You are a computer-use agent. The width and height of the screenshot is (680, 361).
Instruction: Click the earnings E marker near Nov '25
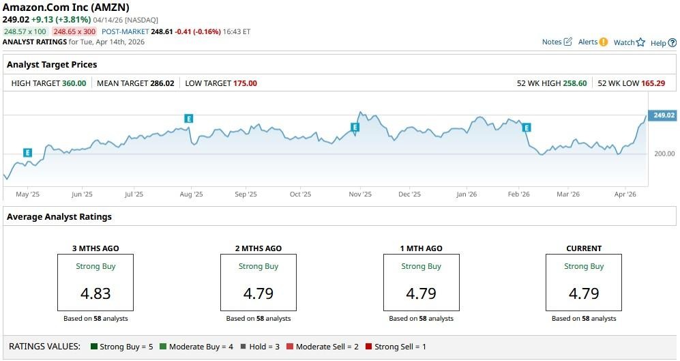355,127
